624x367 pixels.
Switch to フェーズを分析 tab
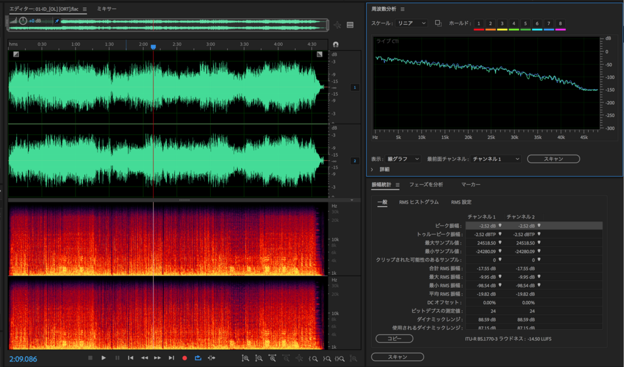click(426, 185)
